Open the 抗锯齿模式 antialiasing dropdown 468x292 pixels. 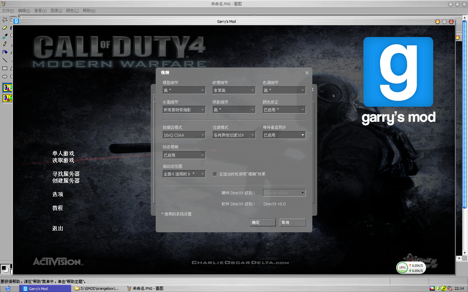click(x=184, y=135)
